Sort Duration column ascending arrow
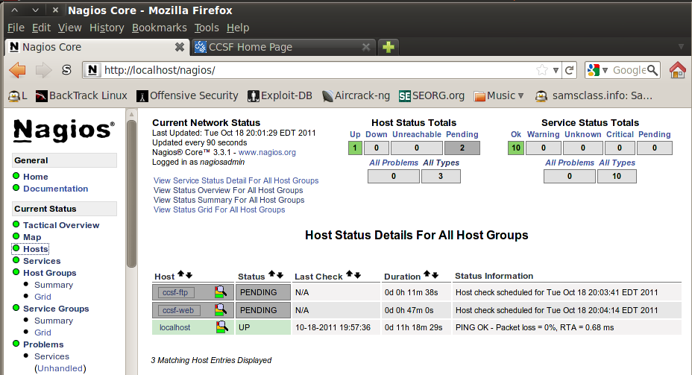This screenshot has height=375, width=692. pyautogui.click(x=427, y=274)
